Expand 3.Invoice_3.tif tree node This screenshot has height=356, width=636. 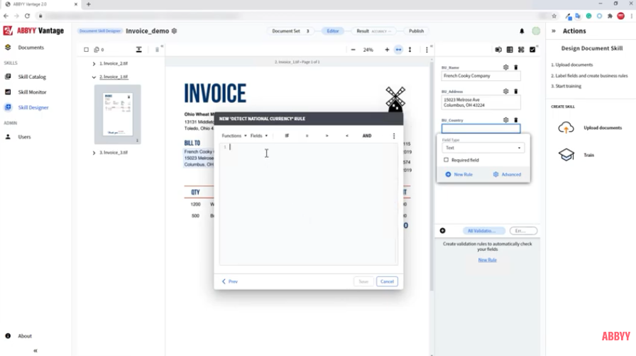94,153
